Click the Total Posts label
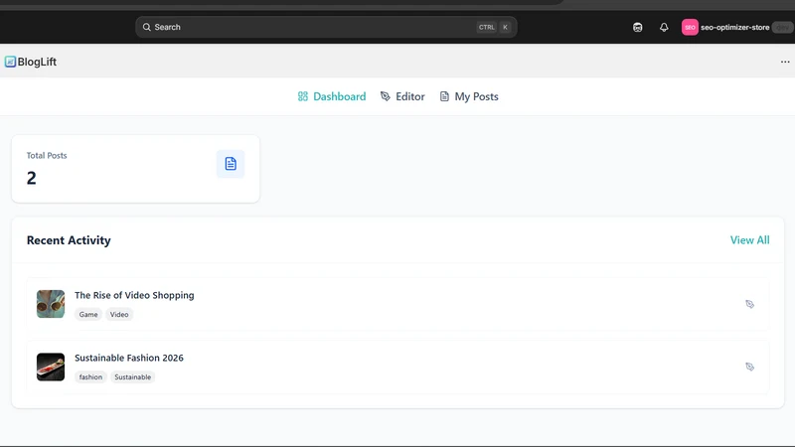Screen dimensions: 795x447 tap(47, 156)
